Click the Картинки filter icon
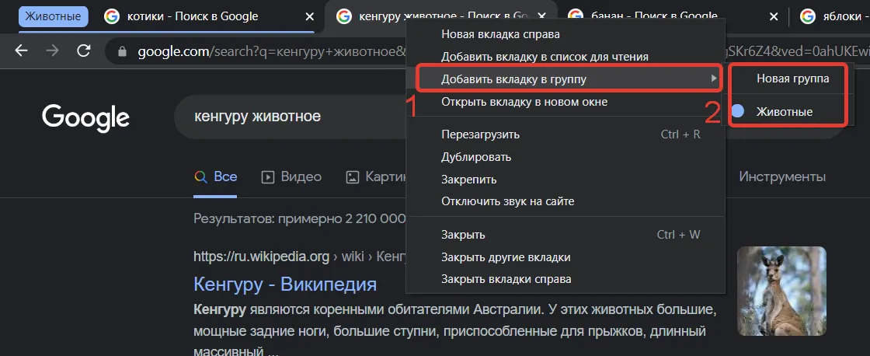 [x=352, y=177]
